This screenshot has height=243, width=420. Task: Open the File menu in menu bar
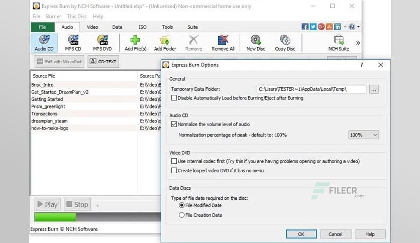point(36,17)
